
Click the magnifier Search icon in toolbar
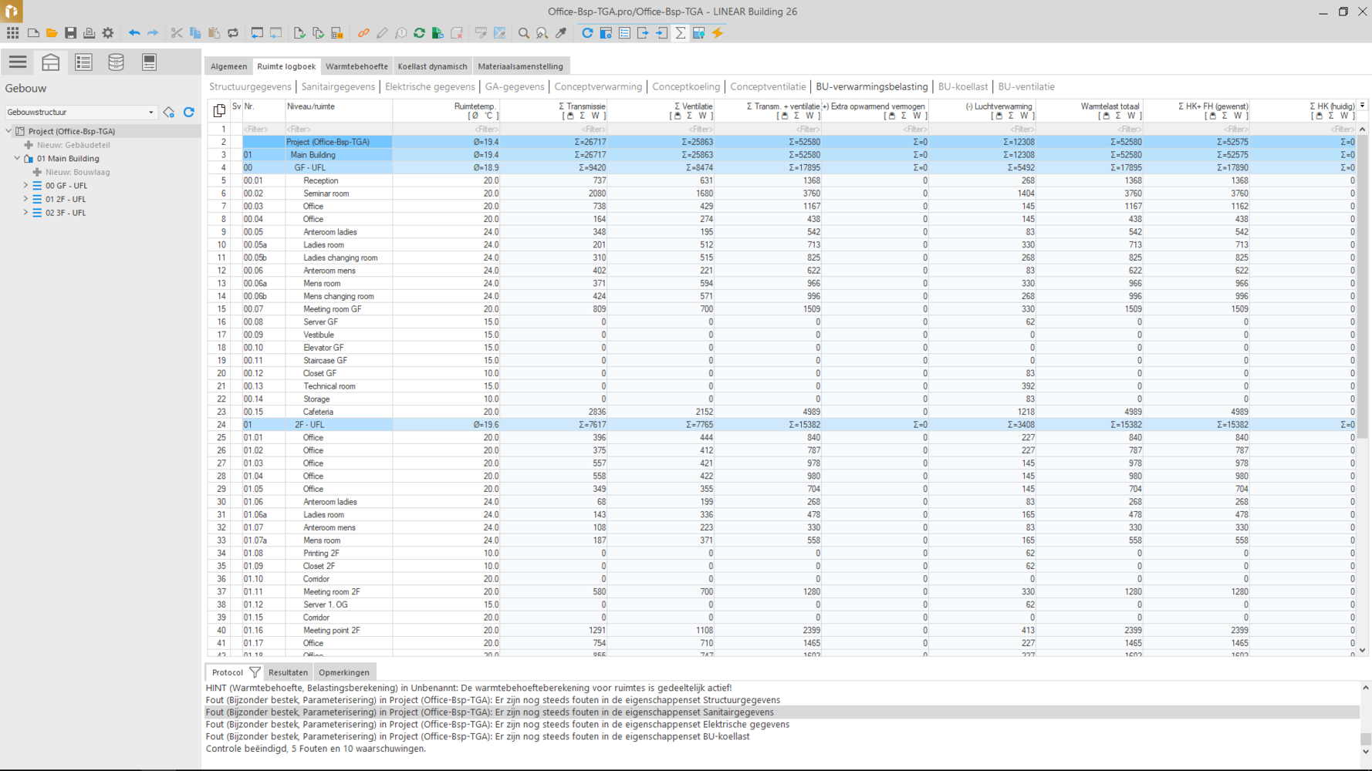[524, 33]
